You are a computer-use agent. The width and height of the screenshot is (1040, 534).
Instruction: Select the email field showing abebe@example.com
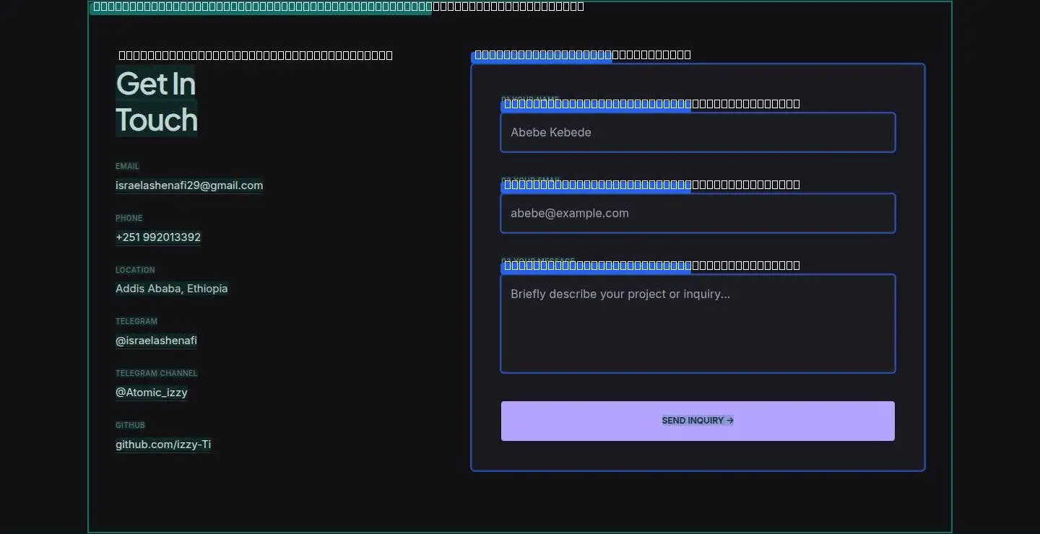pos(698,213)
